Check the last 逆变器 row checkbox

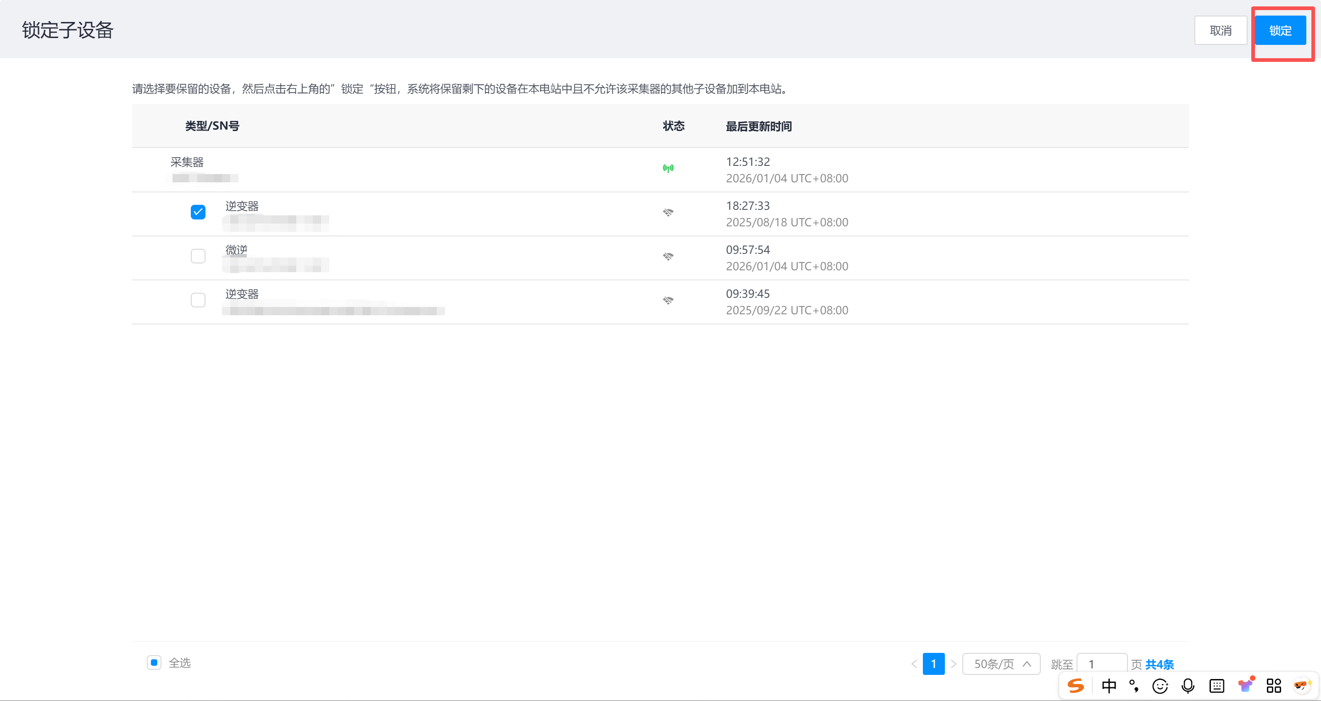[198, 300]
